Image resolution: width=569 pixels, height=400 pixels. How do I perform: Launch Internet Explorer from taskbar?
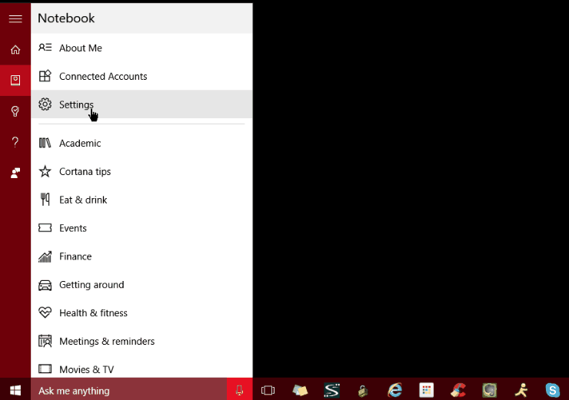[394, 390]
